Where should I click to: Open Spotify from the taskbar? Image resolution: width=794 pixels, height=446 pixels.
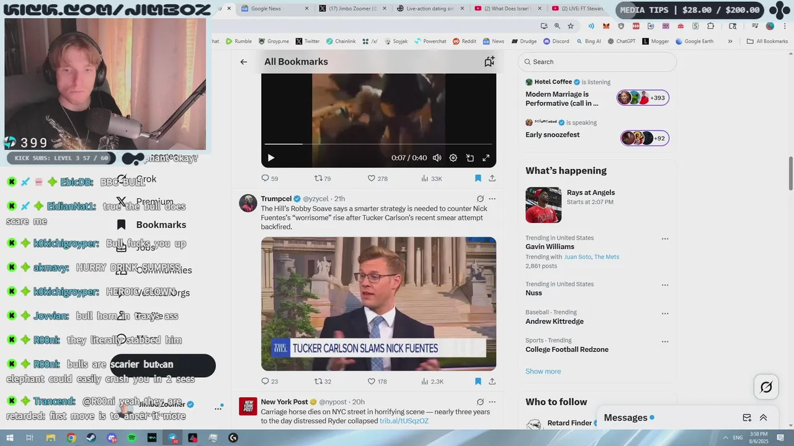(x=132, y=438)
